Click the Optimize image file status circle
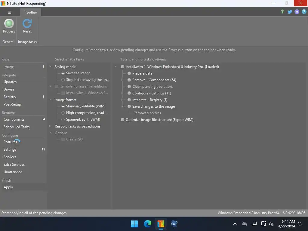The height and width of the screenshot is (231, 308). pos(123,120)
